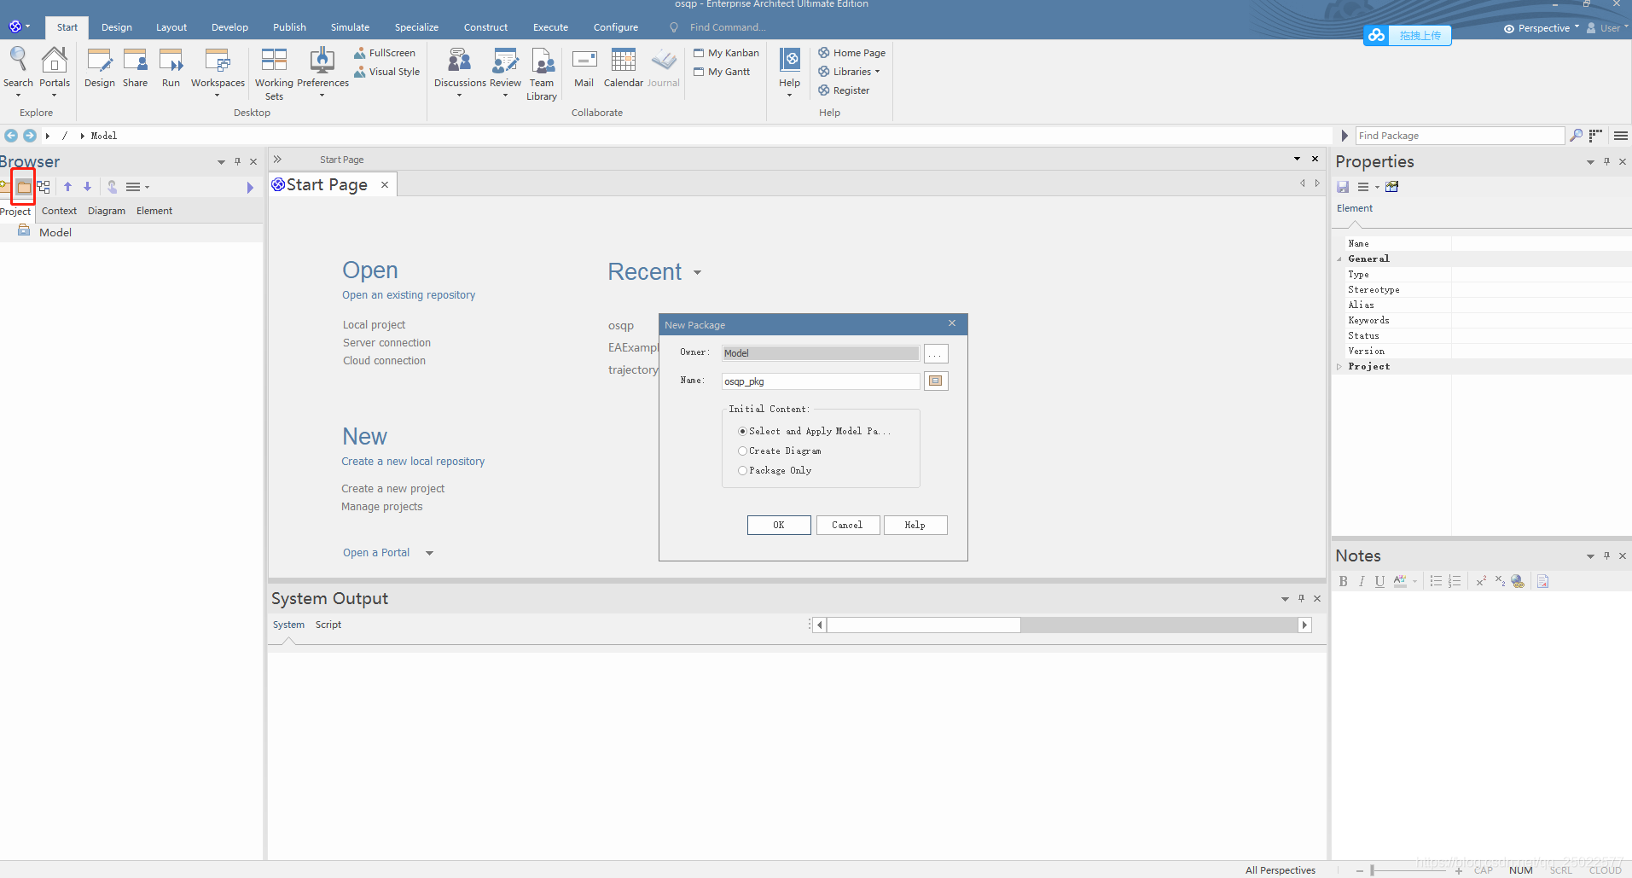Open the Calendar ribbon icon
Image resolution: width=1632 pixels, height=878 pixels.
624,68
